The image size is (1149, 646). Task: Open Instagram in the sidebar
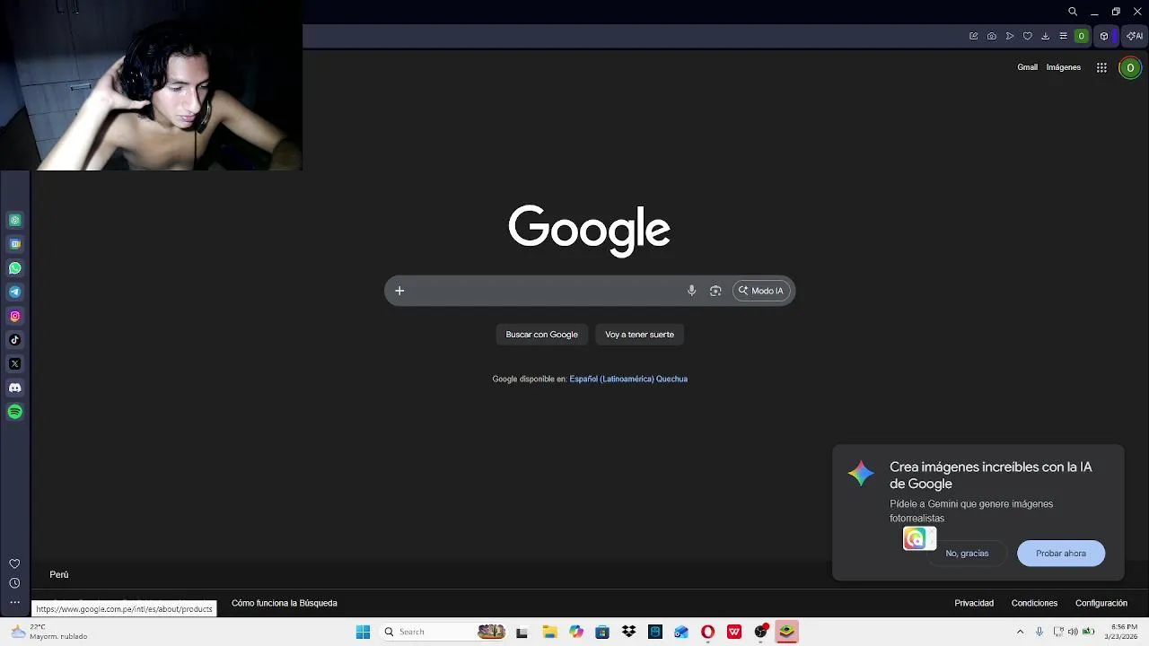point(15,316)
